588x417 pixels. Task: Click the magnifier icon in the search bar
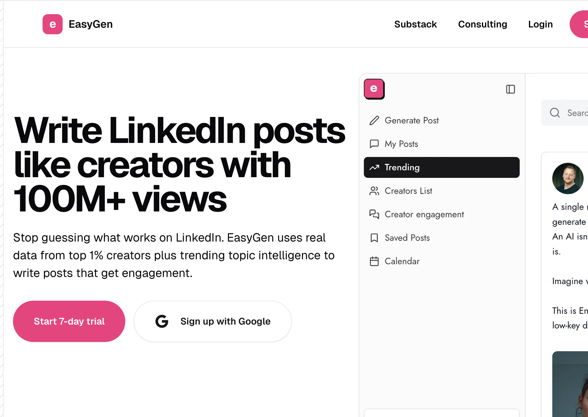point(555,113)
